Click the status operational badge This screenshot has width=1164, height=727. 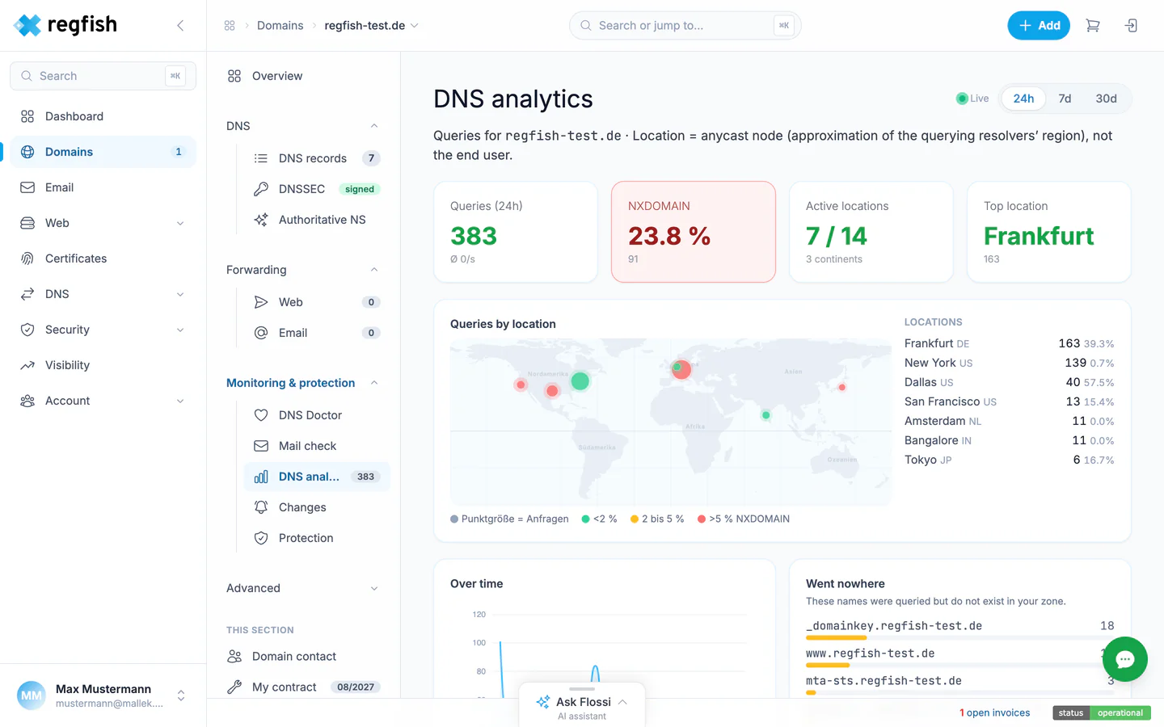click(x=1102, y=712)
